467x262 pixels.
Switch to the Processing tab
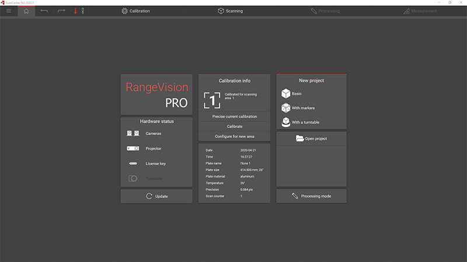[325, 11]
